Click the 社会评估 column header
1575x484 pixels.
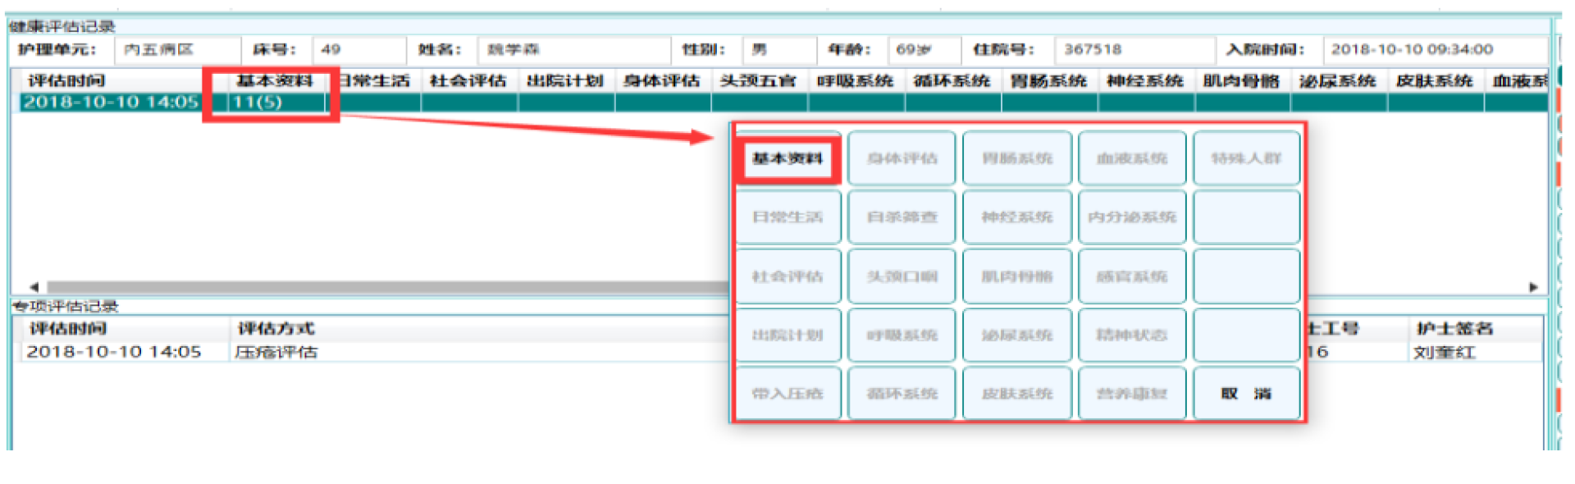pyautogui.click(x=468, y=80)
